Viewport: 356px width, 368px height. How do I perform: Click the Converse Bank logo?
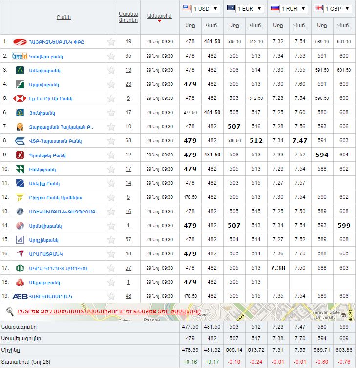[x=21, y=56]
